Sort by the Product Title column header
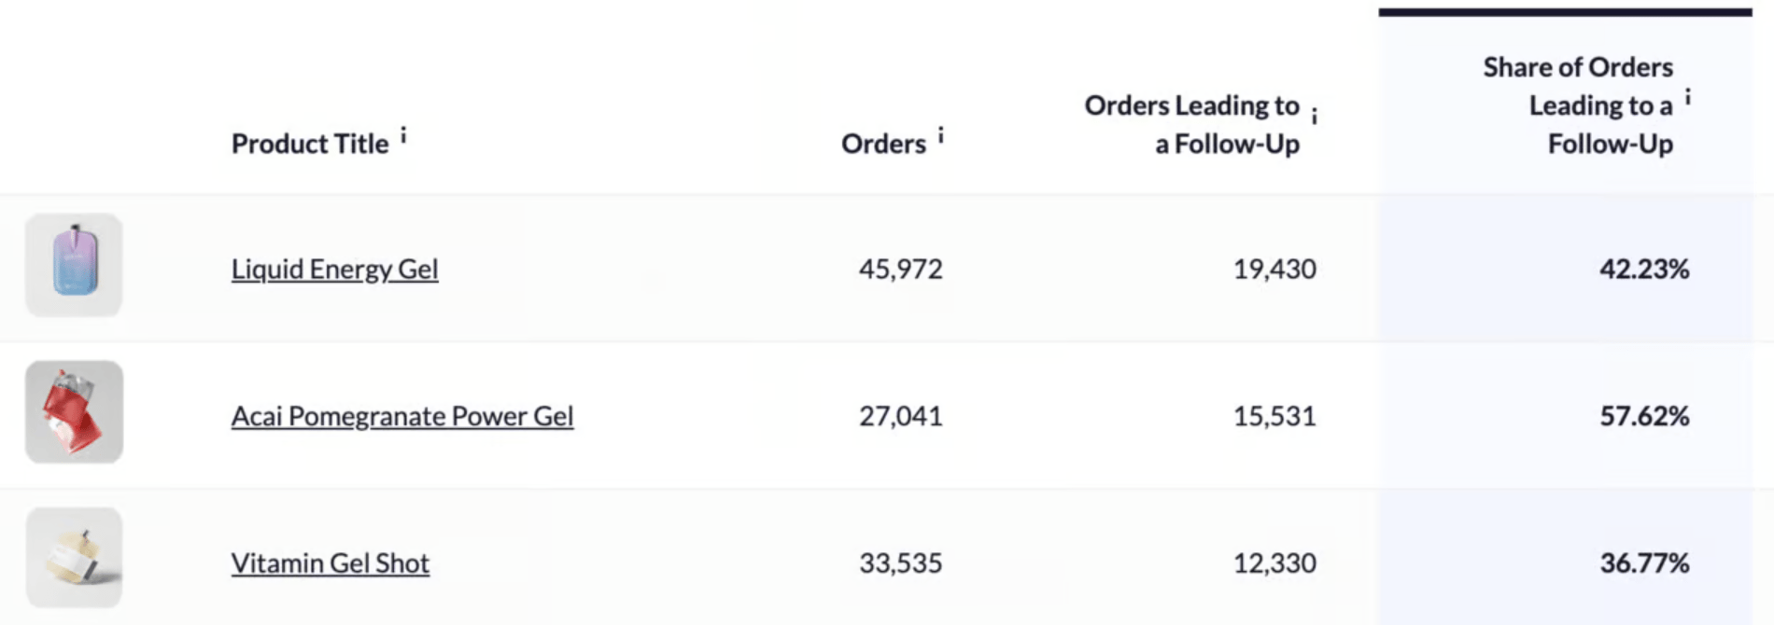1774x625 pixels. 310,144
